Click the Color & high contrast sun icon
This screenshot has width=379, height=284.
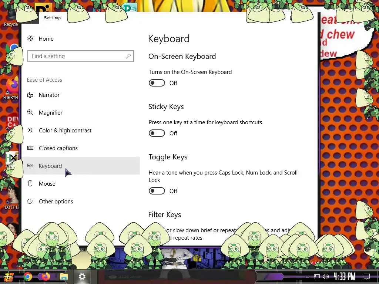tap(30, 131)
